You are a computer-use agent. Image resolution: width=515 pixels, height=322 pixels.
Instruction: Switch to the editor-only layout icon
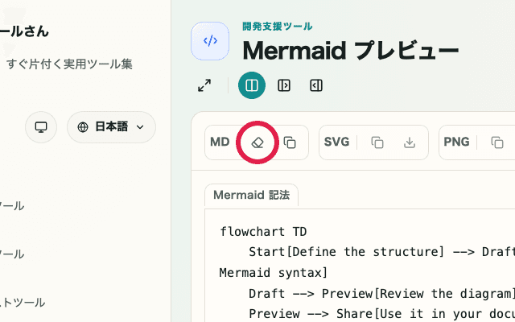(x=284, y=85)
